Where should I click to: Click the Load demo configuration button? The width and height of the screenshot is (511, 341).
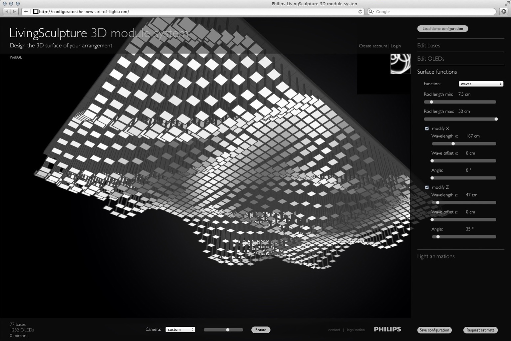pos(443,29)
